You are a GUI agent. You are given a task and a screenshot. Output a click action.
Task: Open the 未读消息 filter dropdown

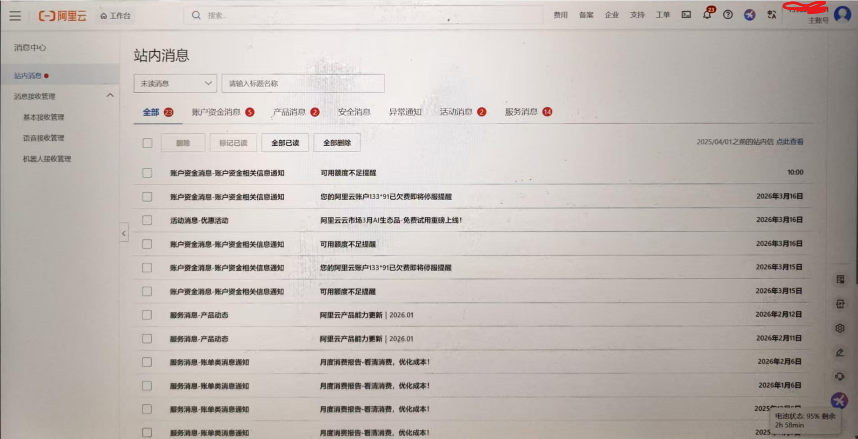(x=175, y=83)
